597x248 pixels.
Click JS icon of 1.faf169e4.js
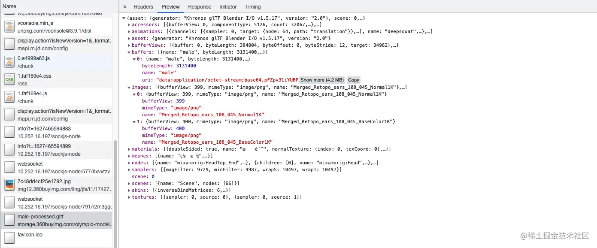pyautogui.click(x=9, y=97)
